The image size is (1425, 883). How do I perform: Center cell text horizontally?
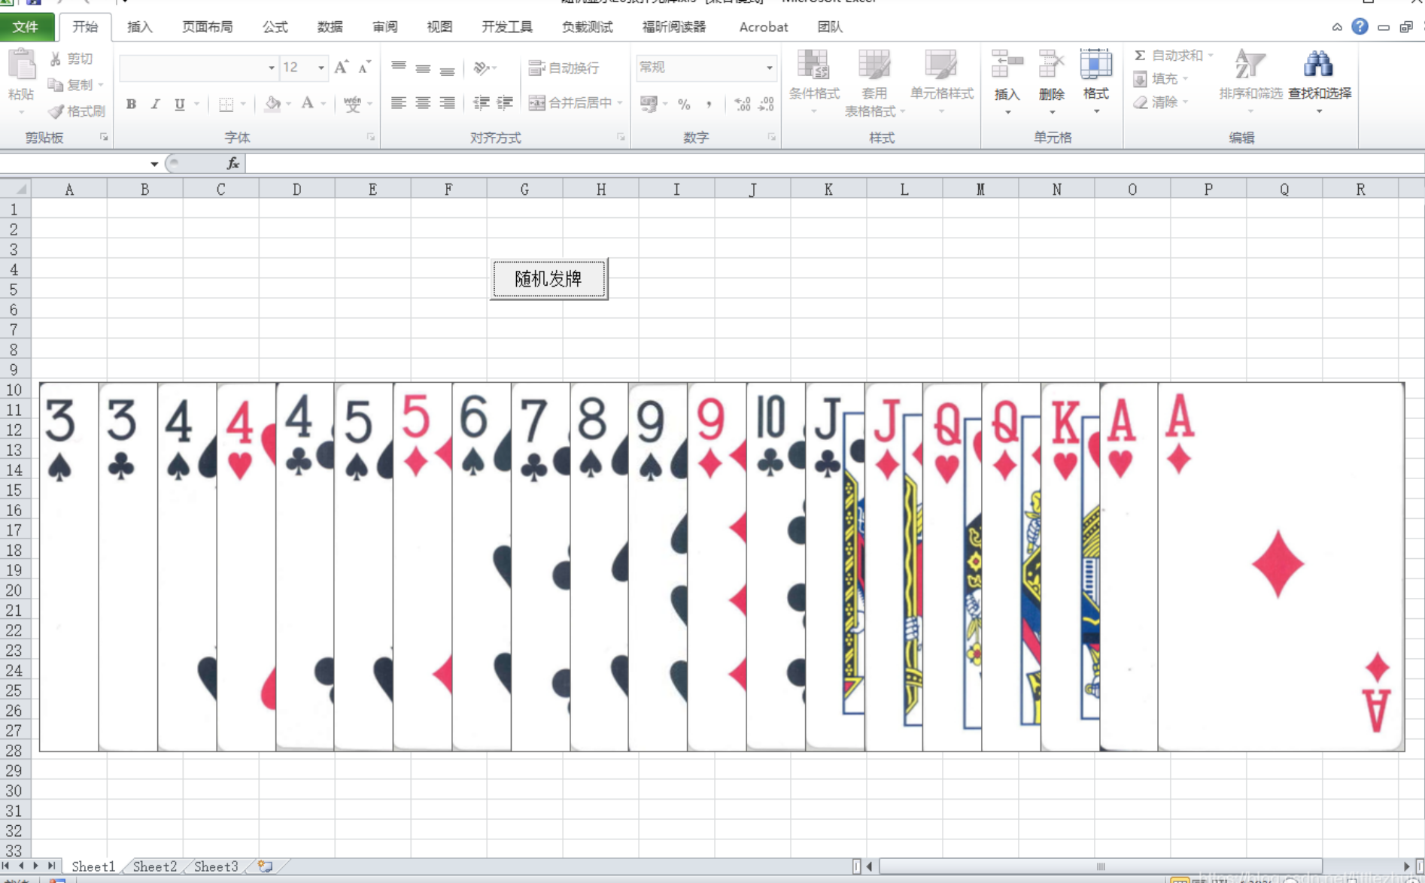(x=423, y=103)
